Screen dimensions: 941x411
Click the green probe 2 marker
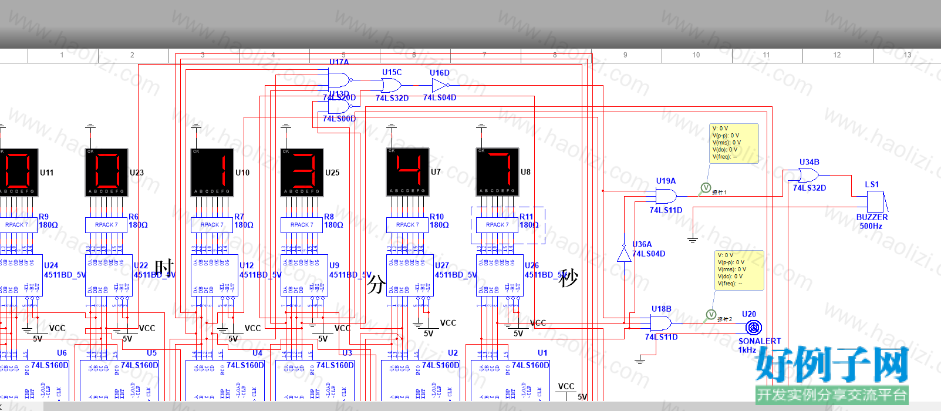pyautogui.click(x=711, y=315)
